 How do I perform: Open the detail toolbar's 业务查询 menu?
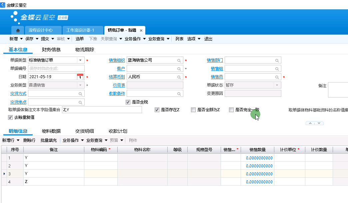97,140
